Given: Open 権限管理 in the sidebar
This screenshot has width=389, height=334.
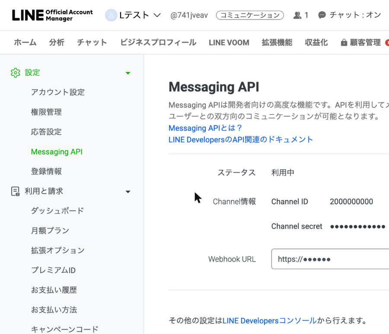Looking at the screenshot, I should pyautogui.click(x=46, y=112).
